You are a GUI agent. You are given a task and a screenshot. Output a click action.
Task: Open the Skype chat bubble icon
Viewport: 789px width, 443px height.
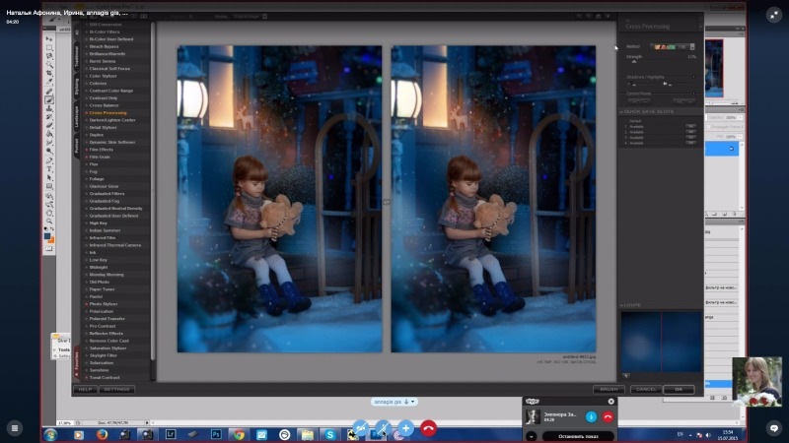pos(774,428)
